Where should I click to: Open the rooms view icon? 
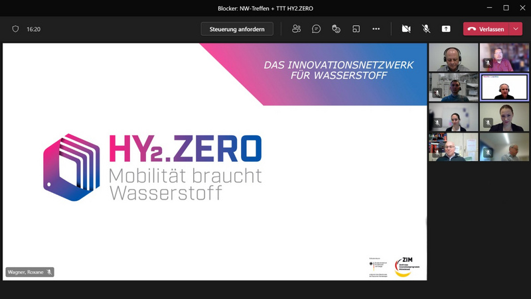click(356, 29)
